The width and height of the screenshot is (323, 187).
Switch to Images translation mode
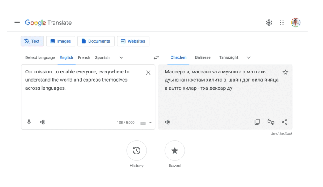click(60, 41)
